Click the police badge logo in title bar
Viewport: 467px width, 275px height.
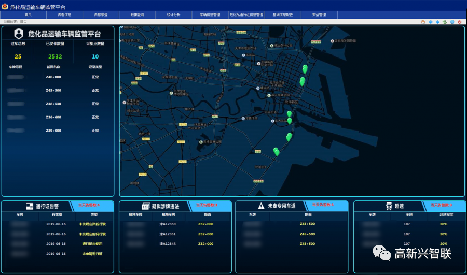[x=5, y=6]
